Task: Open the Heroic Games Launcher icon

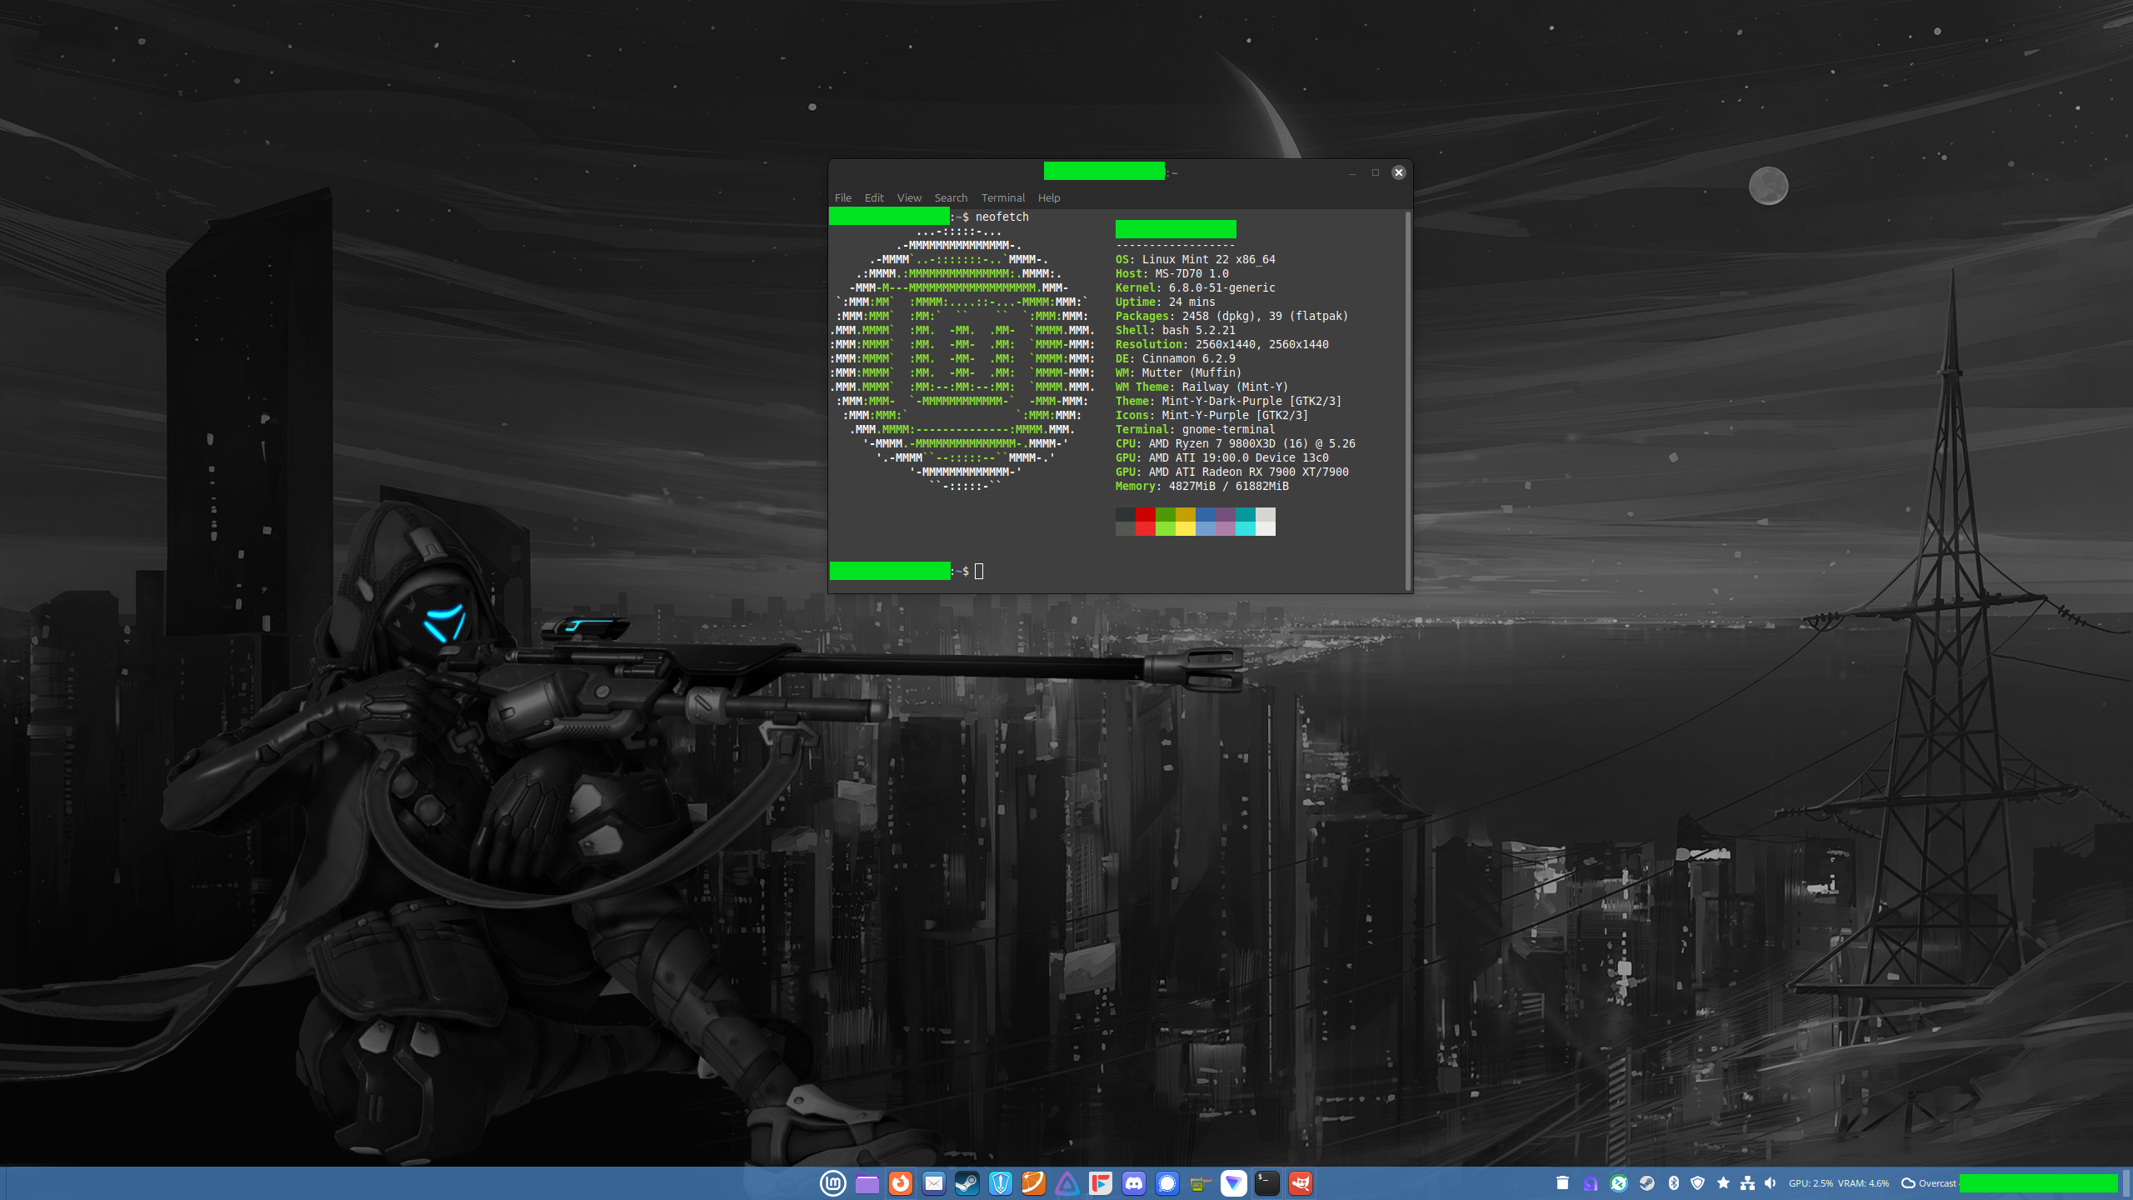Action: (1000, 1183)
